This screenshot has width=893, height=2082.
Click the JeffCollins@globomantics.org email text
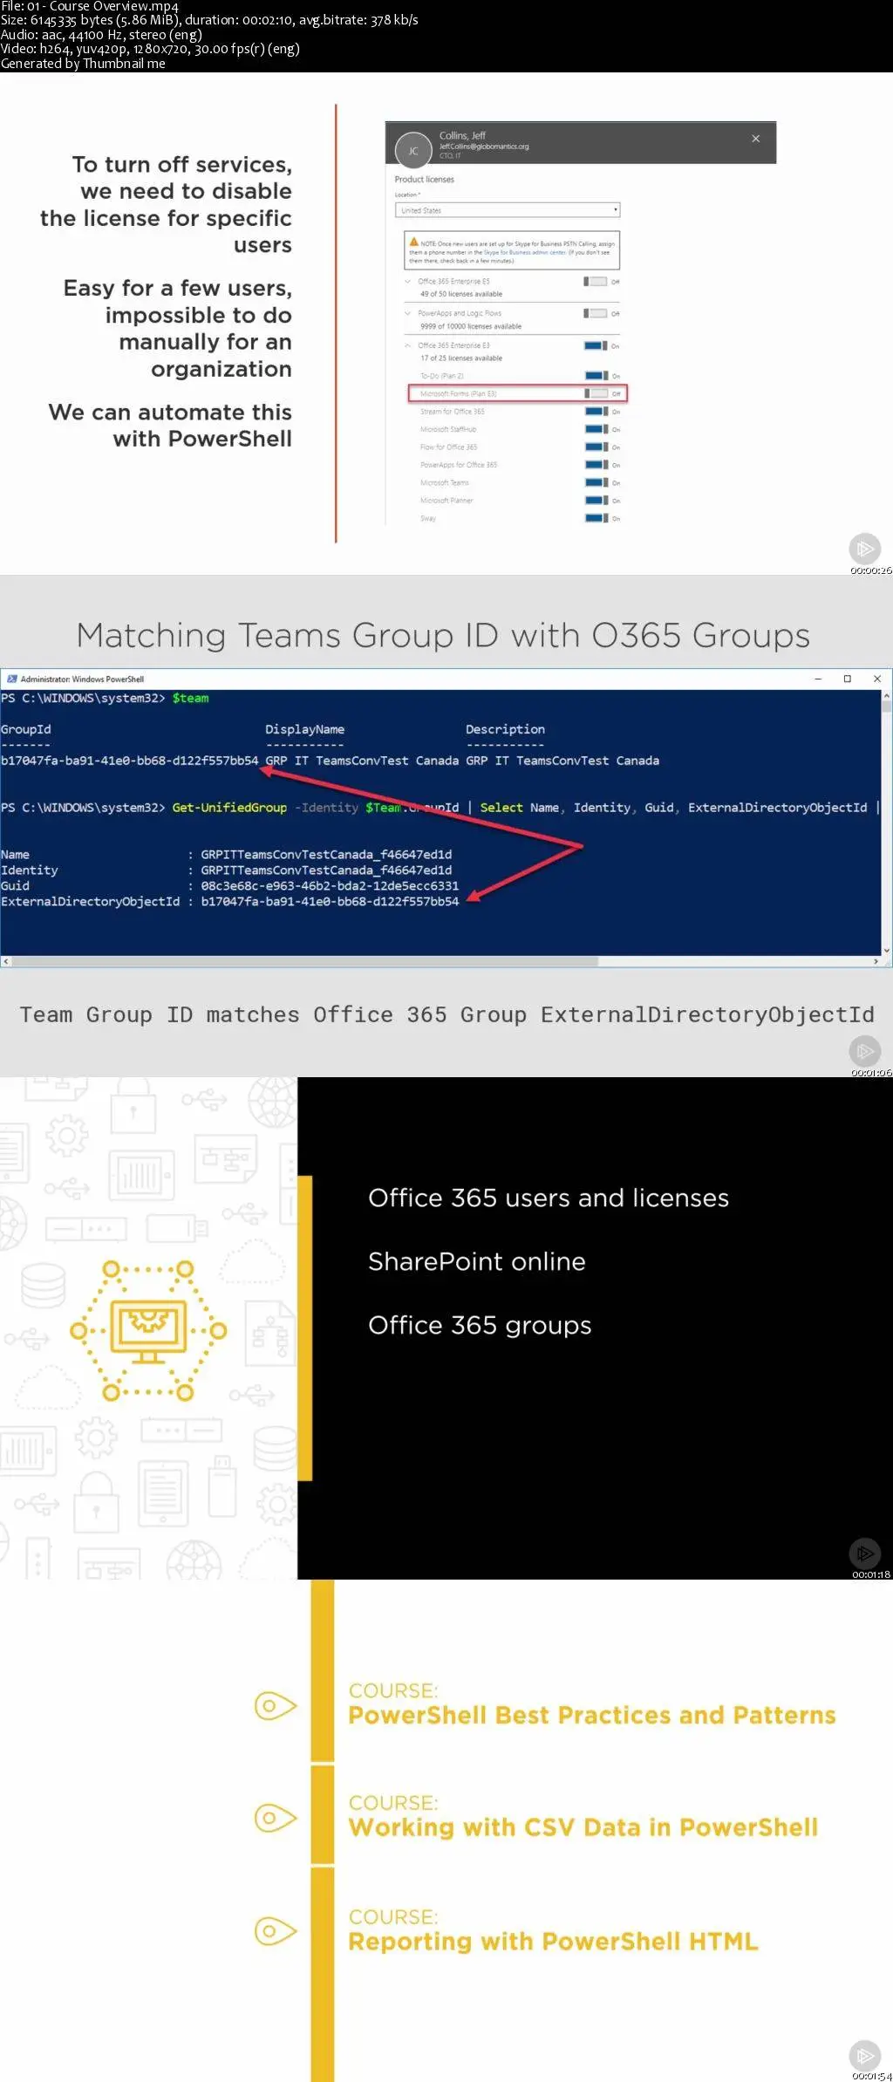(x=484, y=147)
